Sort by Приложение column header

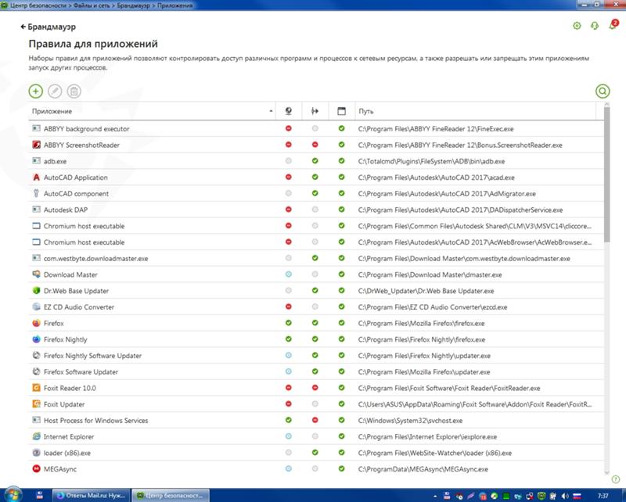click(152, 111)
